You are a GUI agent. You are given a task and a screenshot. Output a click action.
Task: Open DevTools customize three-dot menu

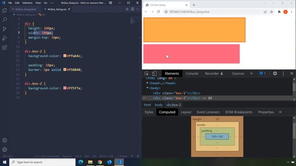(283, 73)
